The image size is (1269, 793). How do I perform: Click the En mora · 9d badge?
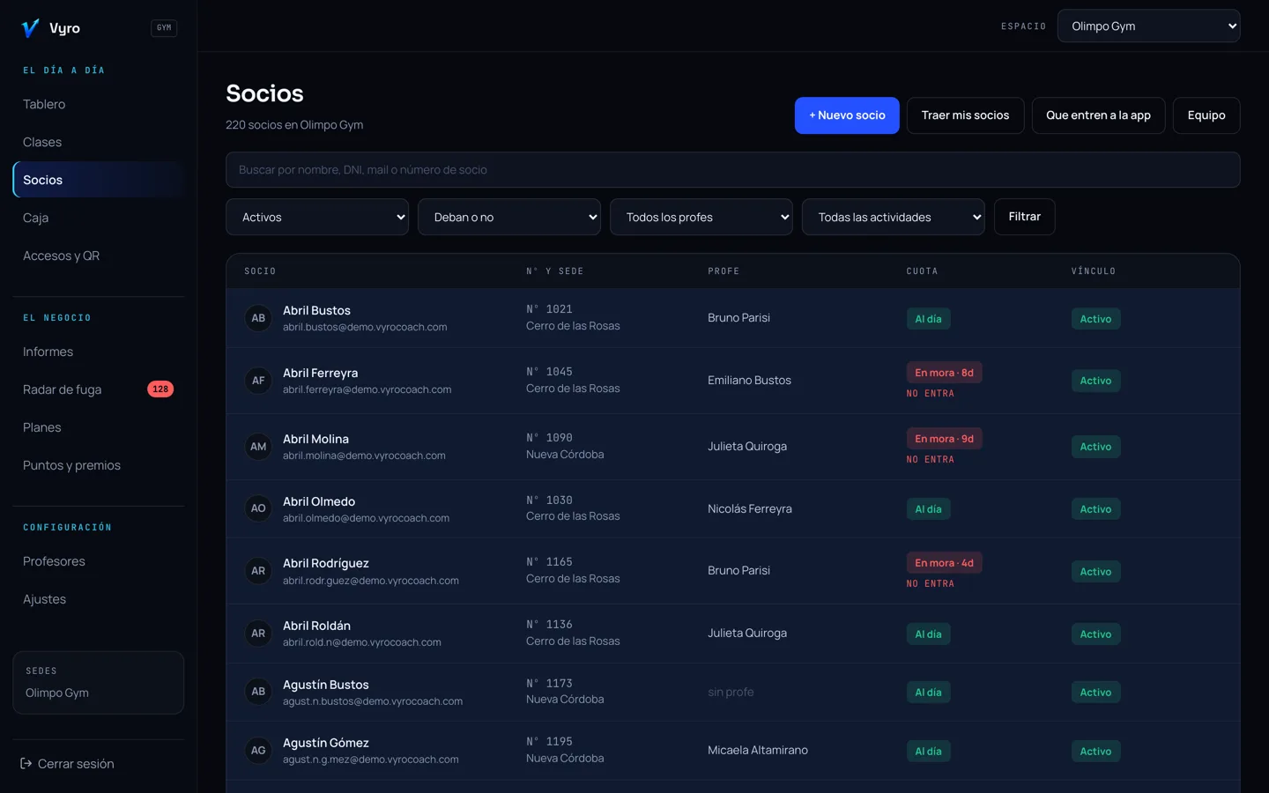[x=944, y=439]
